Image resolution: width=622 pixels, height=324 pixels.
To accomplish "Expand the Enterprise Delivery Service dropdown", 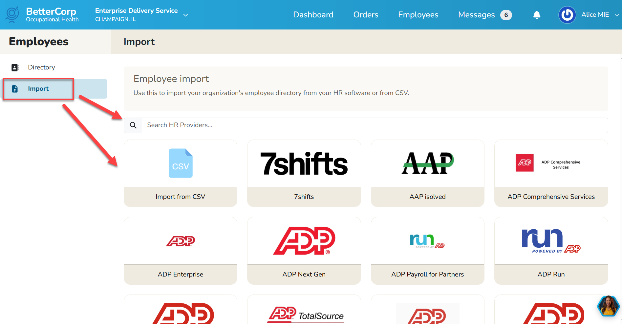I will pos(186,15).
